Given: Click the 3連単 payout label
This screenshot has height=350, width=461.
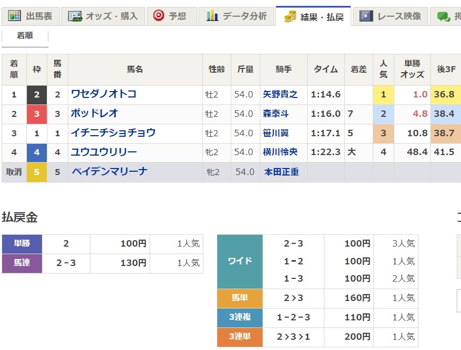Looking at the screenshot, I should (240, 337).
